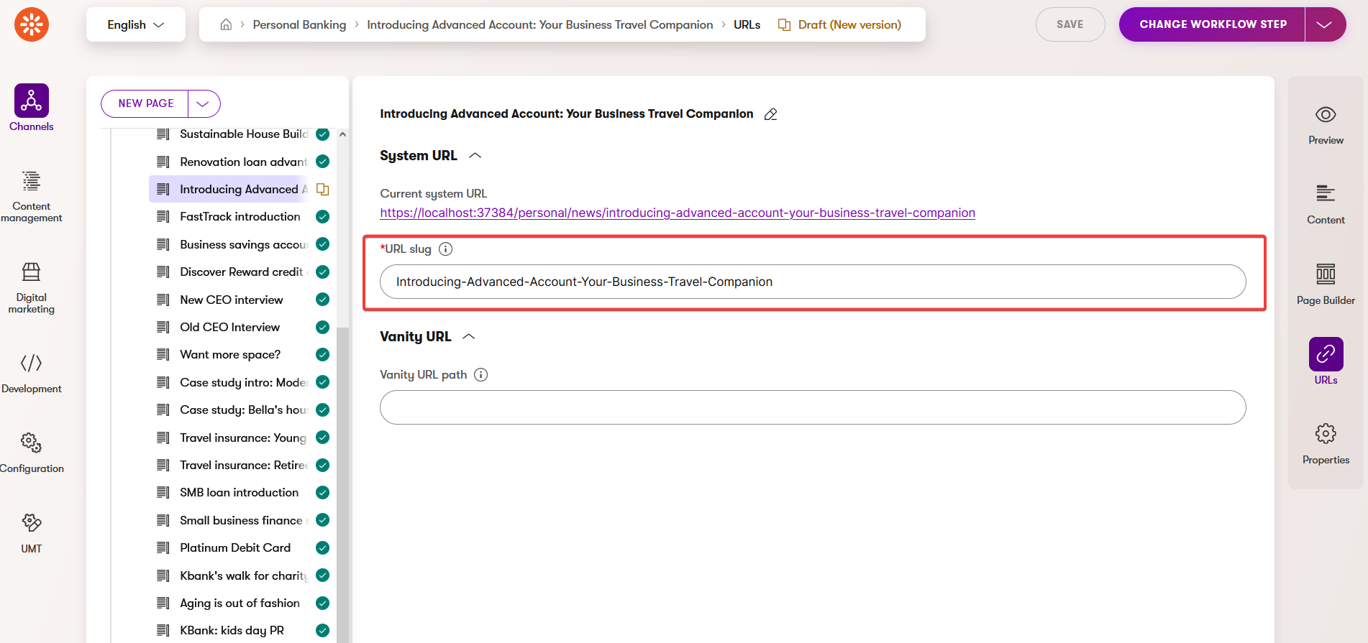
Task: Expand the New Page dropdown arrow
Action: pos(204,104)
